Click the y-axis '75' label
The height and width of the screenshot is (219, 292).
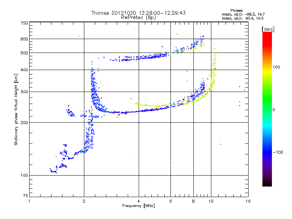(x=26, y=196)
